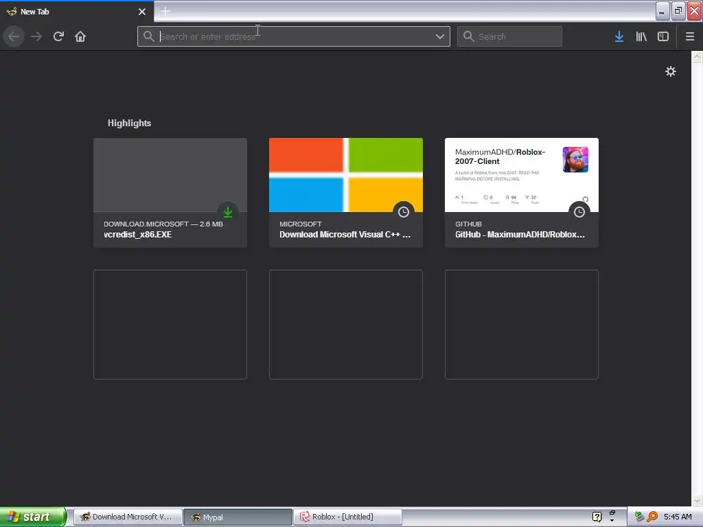Select the New Tab tab

[x=77, y=12]
